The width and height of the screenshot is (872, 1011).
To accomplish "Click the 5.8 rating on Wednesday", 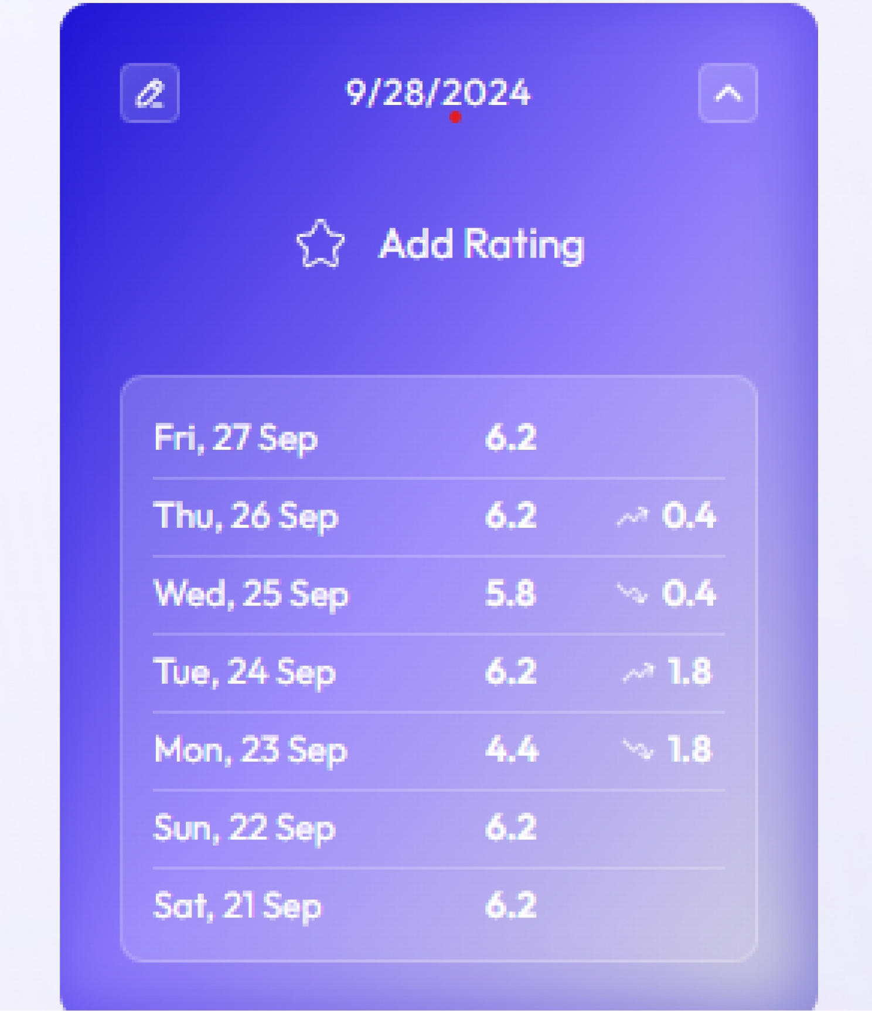I will point(510,594).
